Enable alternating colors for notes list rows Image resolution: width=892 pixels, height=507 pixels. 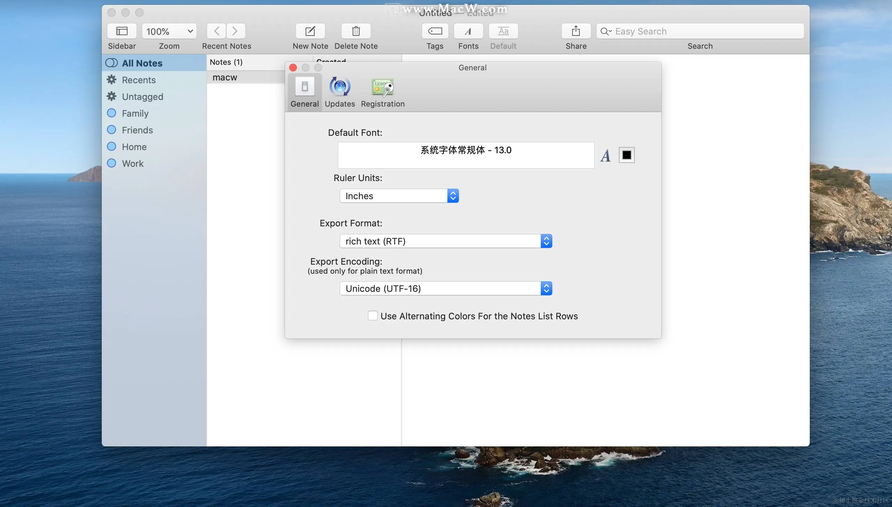point(372,316)
